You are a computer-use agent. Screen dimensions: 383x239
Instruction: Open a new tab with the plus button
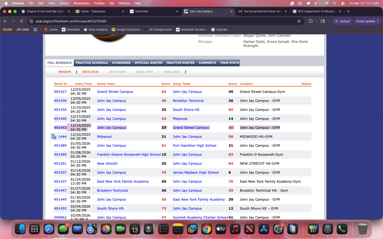(348, 11)
